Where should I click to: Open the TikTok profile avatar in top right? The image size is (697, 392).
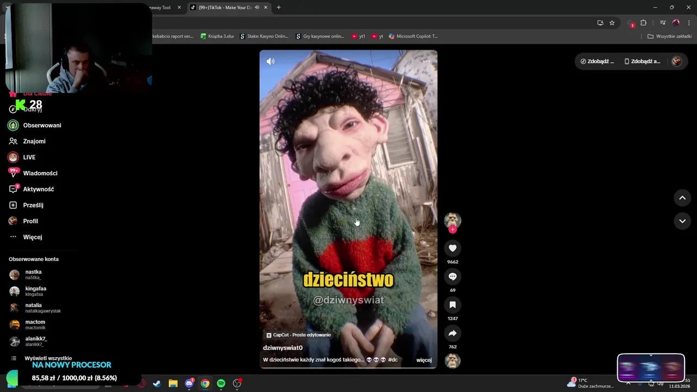(676, 62)
